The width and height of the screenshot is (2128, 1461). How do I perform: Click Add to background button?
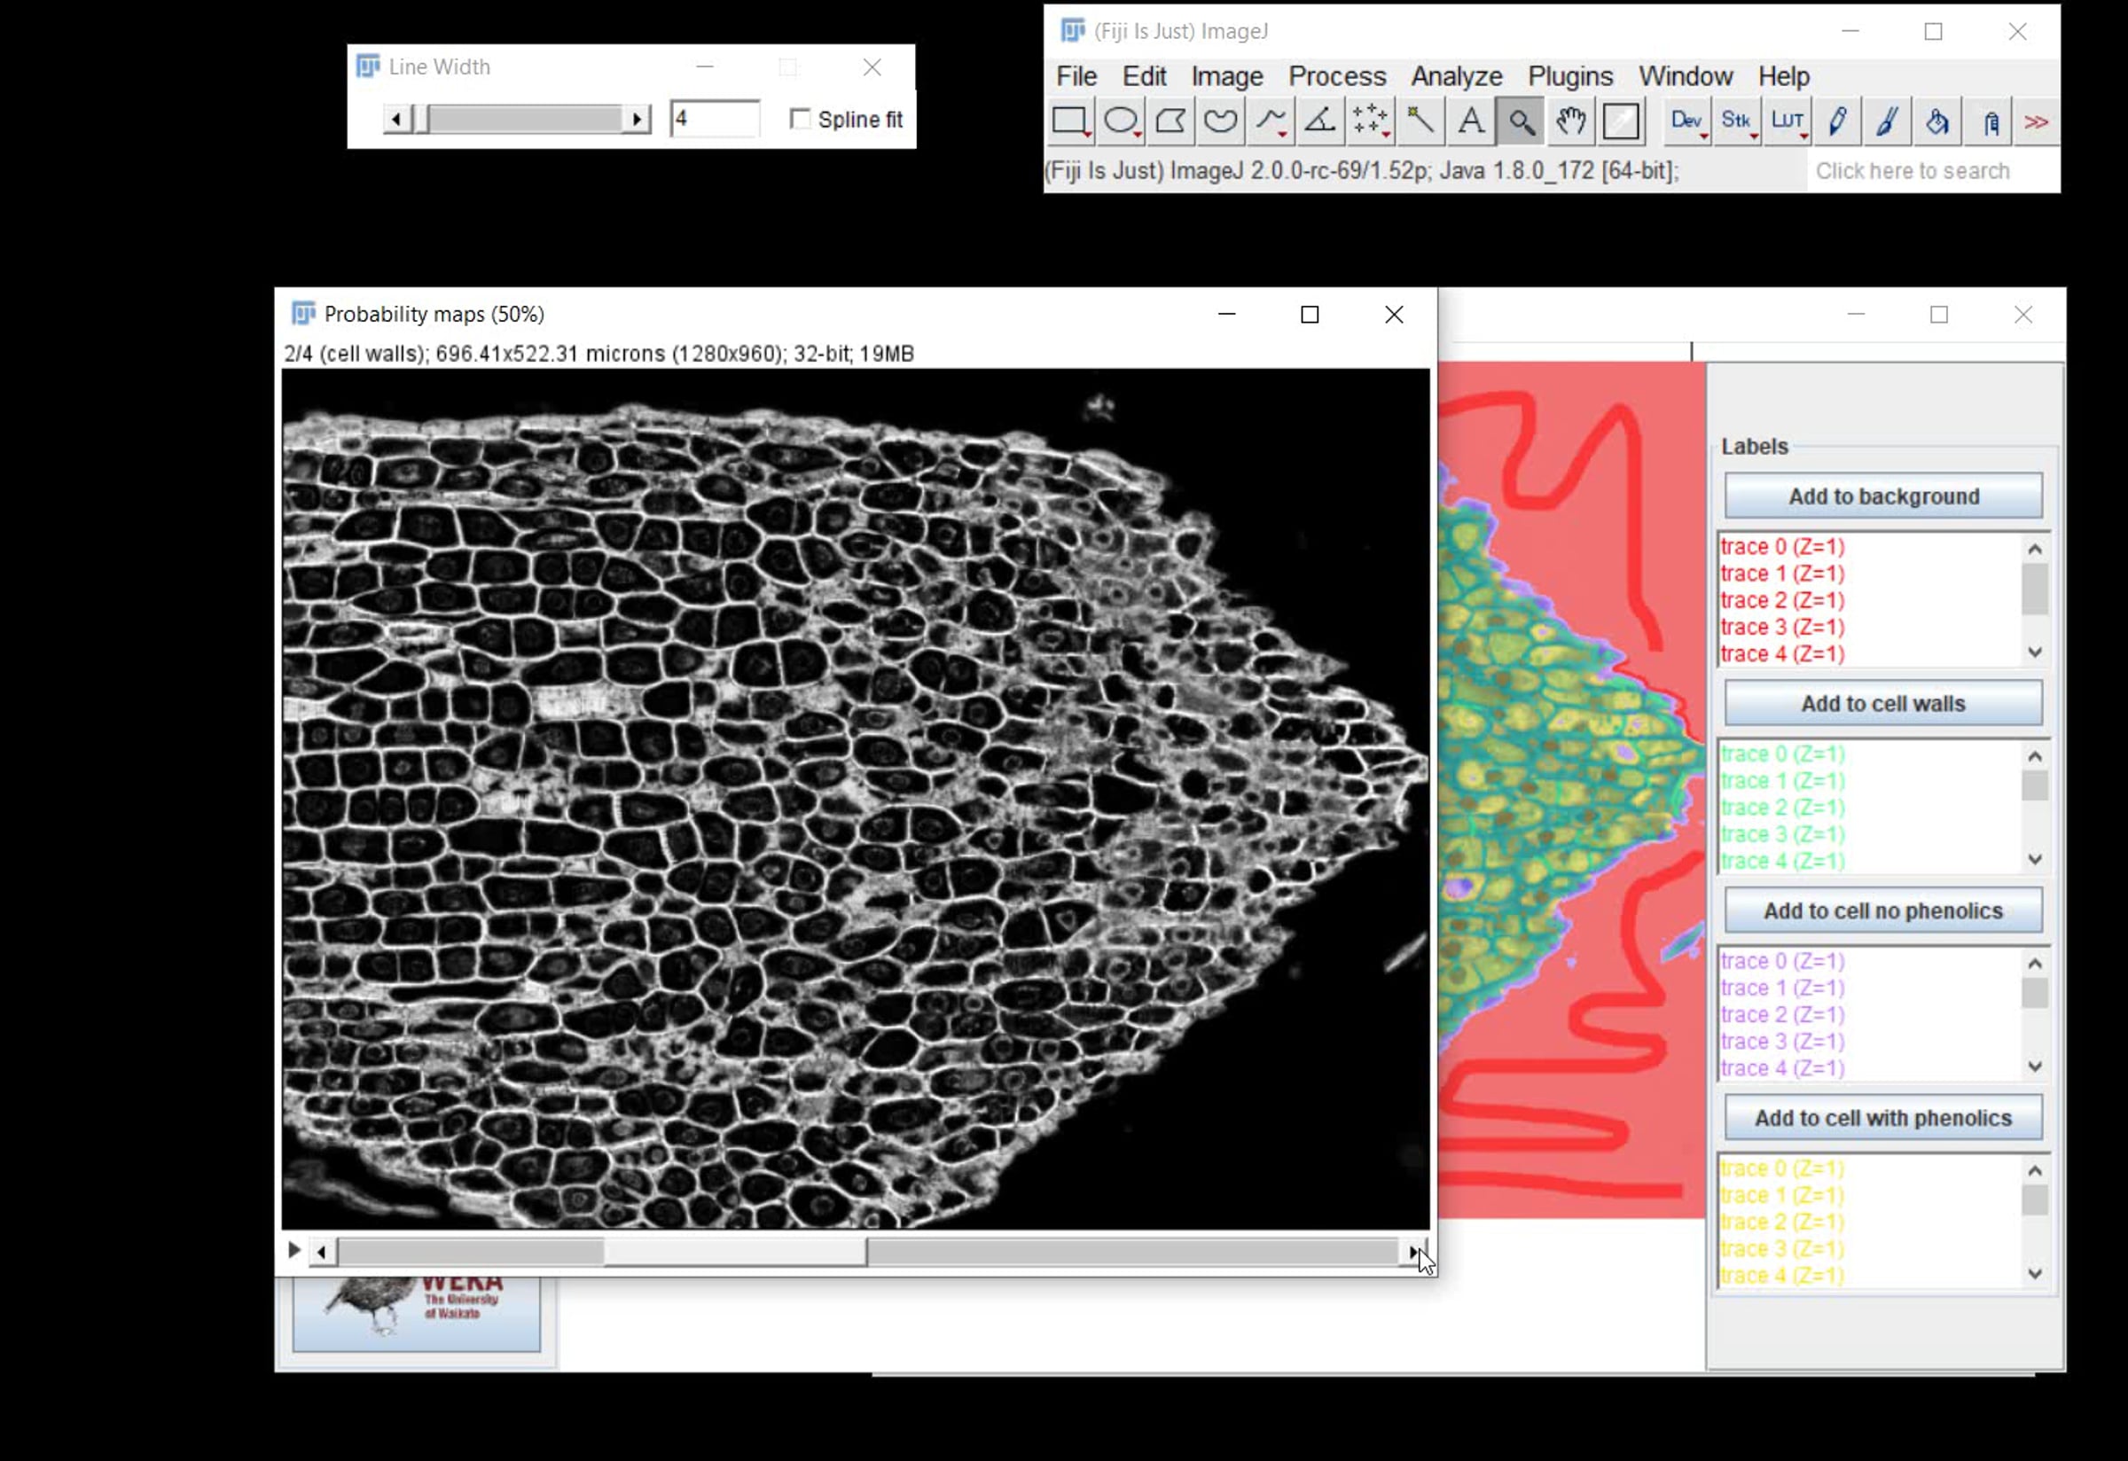click(1883, 496)
